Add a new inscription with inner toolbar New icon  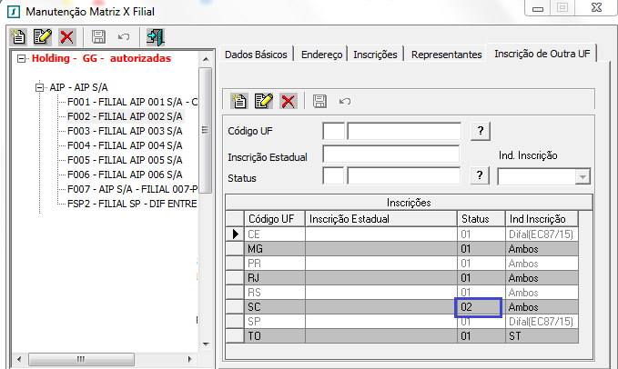(x=239, y=101)
